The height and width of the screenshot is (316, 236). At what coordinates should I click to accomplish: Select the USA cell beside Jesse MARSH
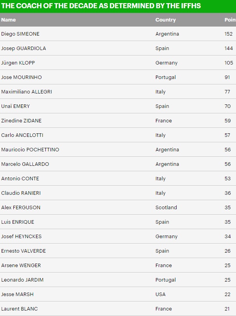(161, 294)
